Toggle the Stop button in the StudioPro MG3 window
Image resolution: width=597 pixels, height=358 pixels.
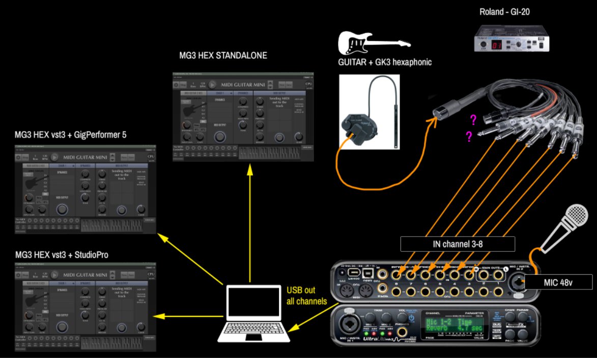pyautogui.click(x=25, y=275)
